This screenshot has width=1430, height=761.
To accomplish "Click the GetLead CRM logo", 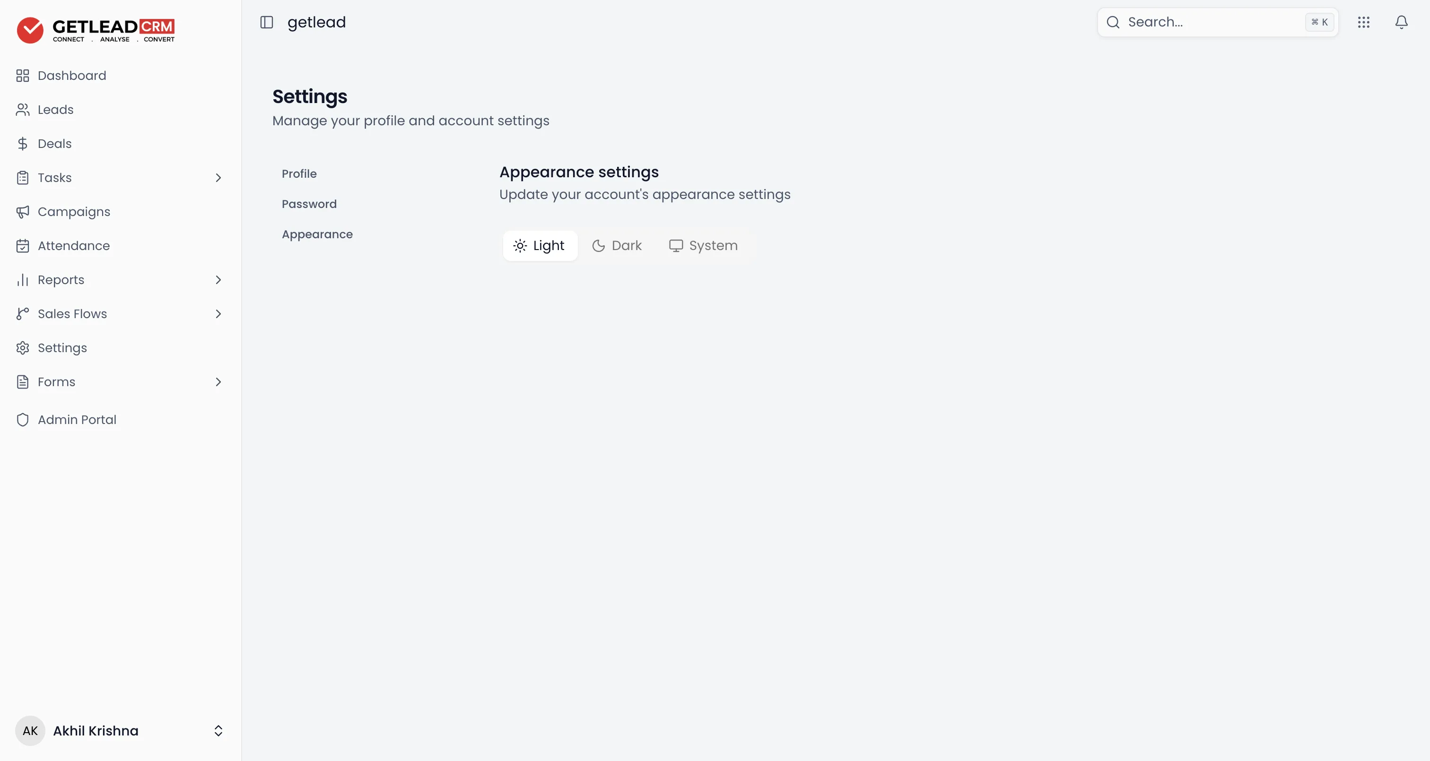I will [x=96, y=30].
